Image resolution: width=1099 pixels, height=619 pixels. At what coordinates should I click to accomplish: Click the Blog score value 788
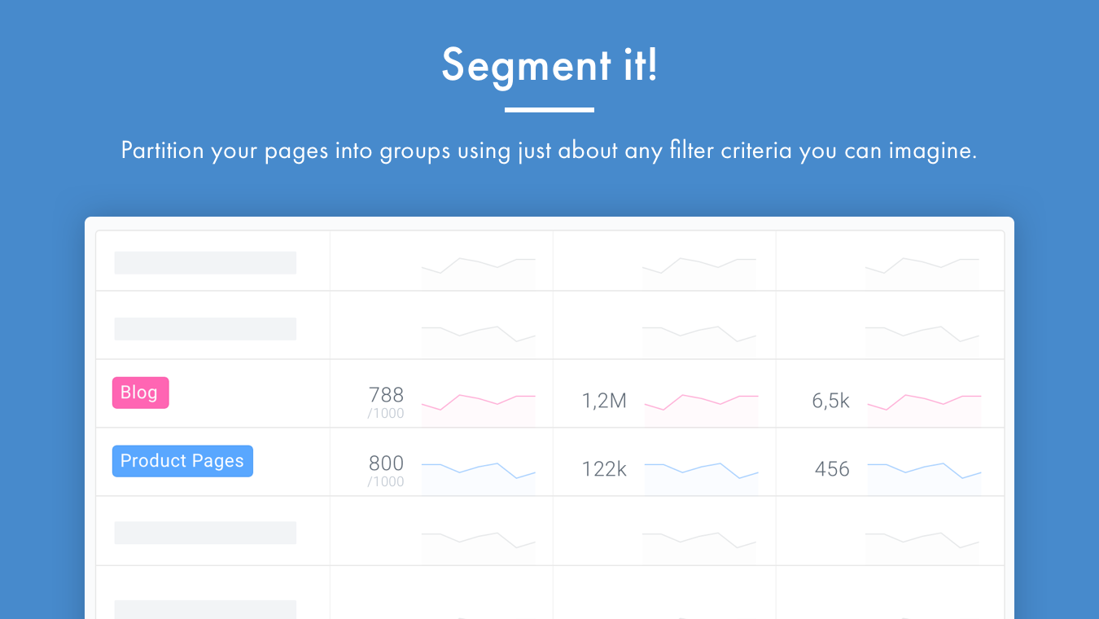point(386,395)
